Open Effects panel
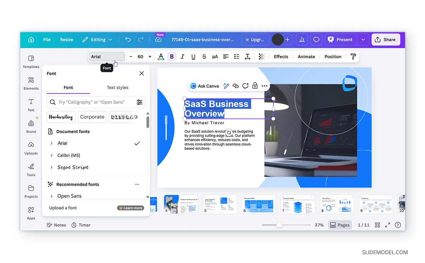Viewport: 425px width, 263px height. 281,57
